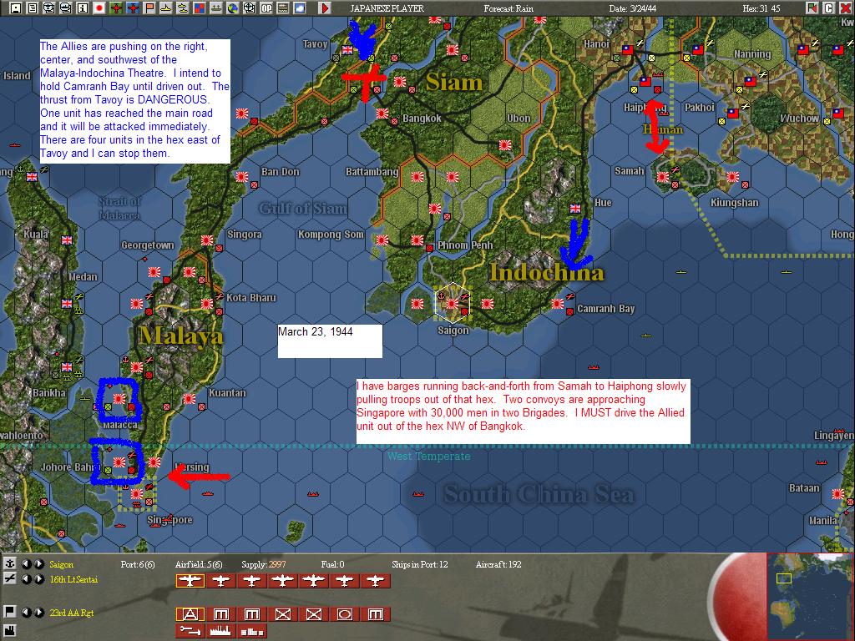Select the Japanese unit near Kiungshan

point(732,177)
